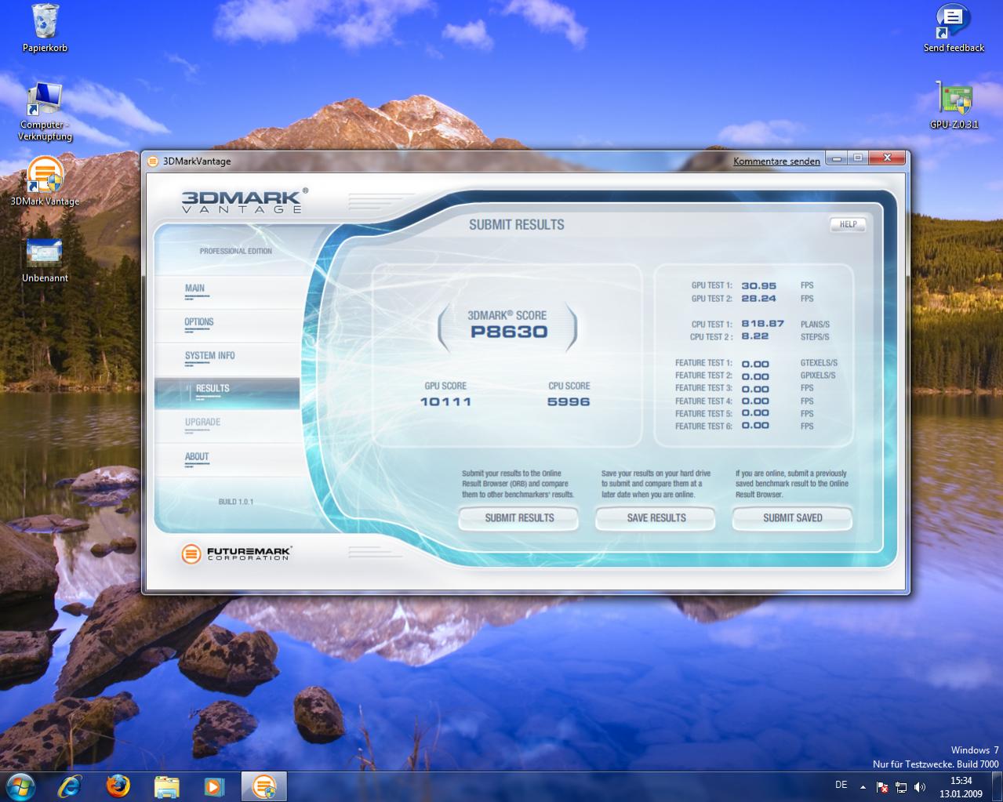Click GPU TEST 1 value 30.95
Image resolution: width=1003 pixels, height=802 pixels.
pos(758,286)
